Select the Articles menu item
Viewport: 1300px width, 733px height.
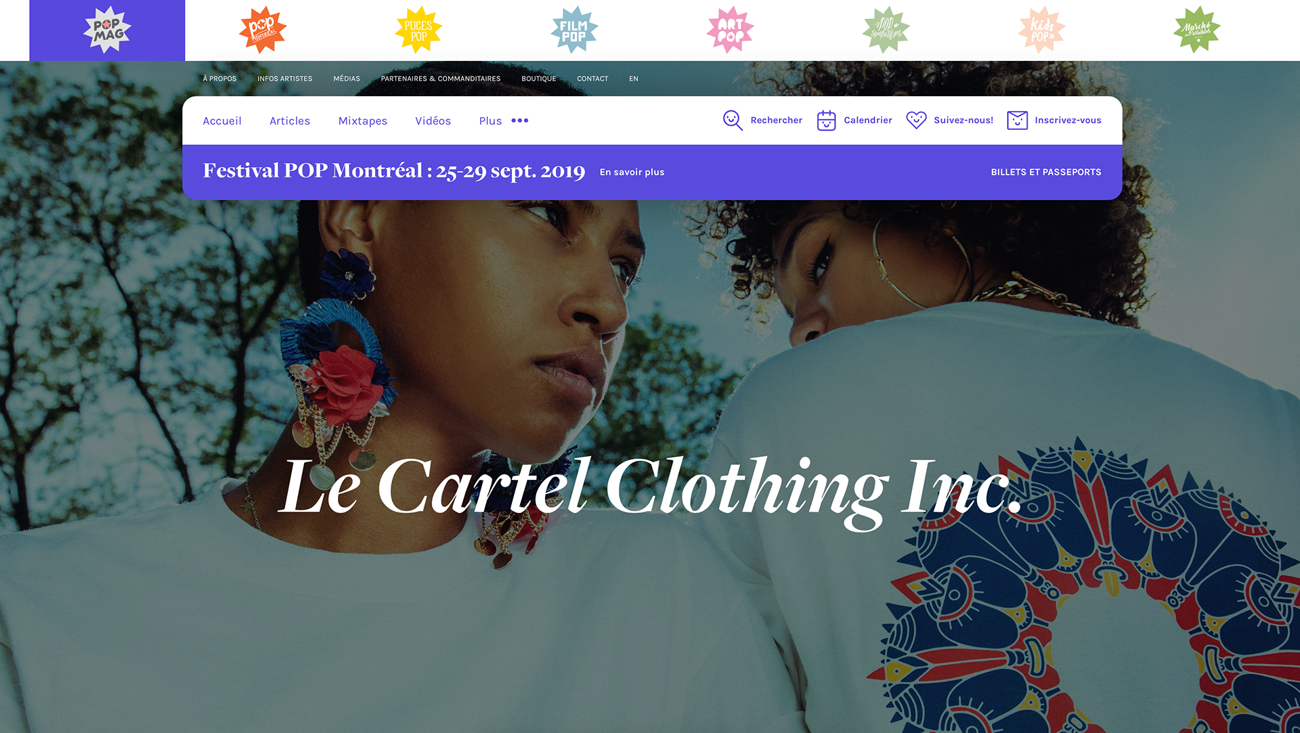pyautogui.click(x=290, y=120)
